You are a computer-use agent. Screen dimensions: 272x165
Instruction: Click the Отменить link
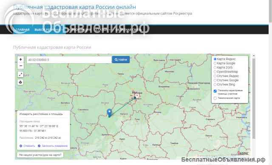pyautogui.click(x=29, y=146)
